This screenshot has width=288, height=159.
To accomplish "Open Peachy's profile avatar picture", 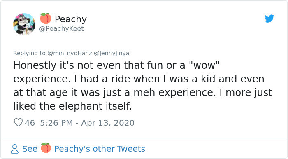I will click(24, 24).
